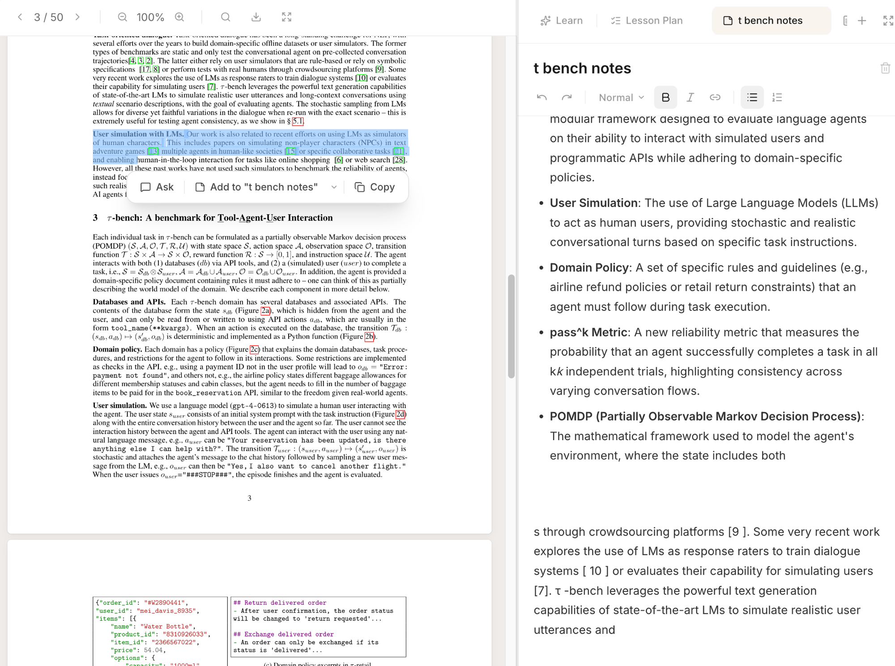Viewport: 895px width, 666px height.
Task: Go to previous PDF page
Action: 20,17
